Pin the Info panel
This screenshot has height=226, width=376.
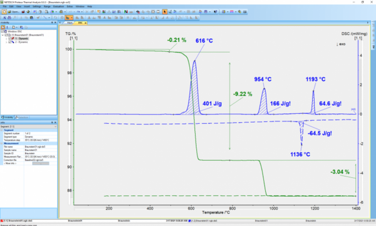(x=52, y=122)
